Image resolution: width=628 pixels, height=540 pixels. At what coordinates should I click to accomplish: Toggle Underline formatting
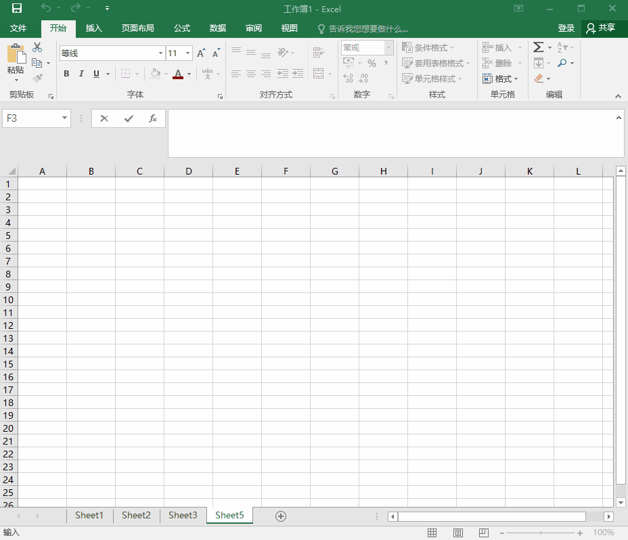[x=96, y=74]
